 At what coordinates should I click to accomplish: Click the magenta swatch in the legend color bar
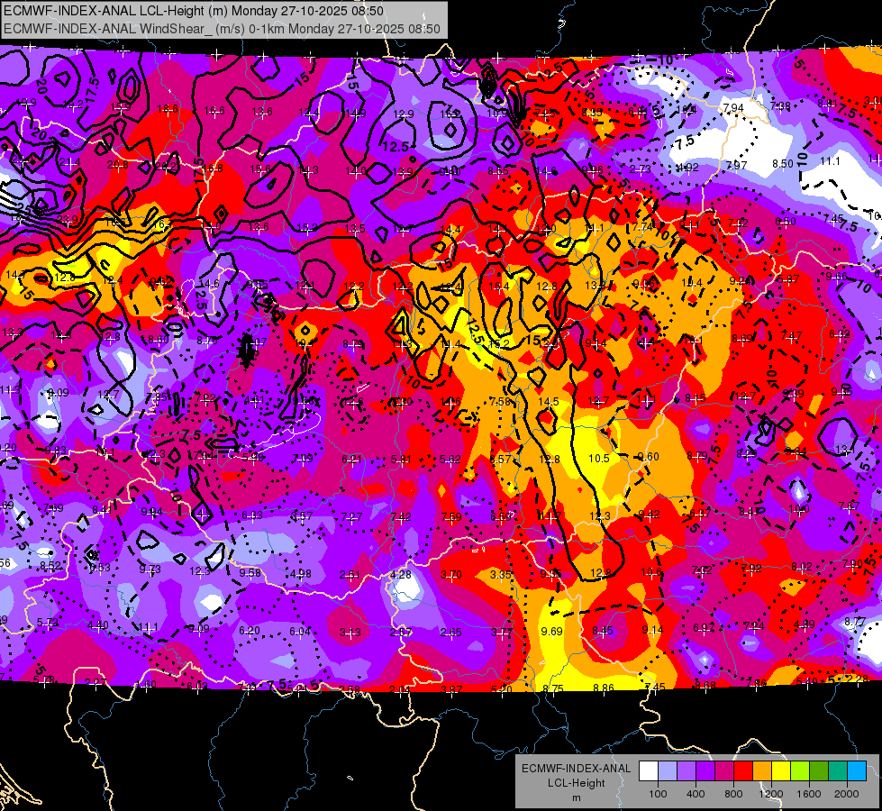pos(724,771)
